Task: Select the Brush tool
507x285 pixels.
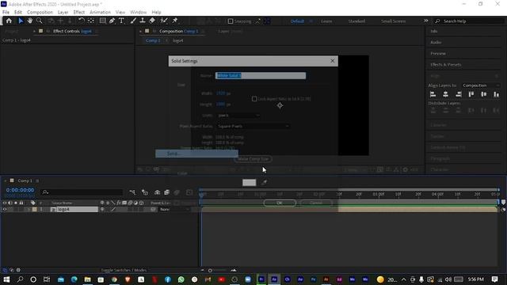Action: (133, 21)
